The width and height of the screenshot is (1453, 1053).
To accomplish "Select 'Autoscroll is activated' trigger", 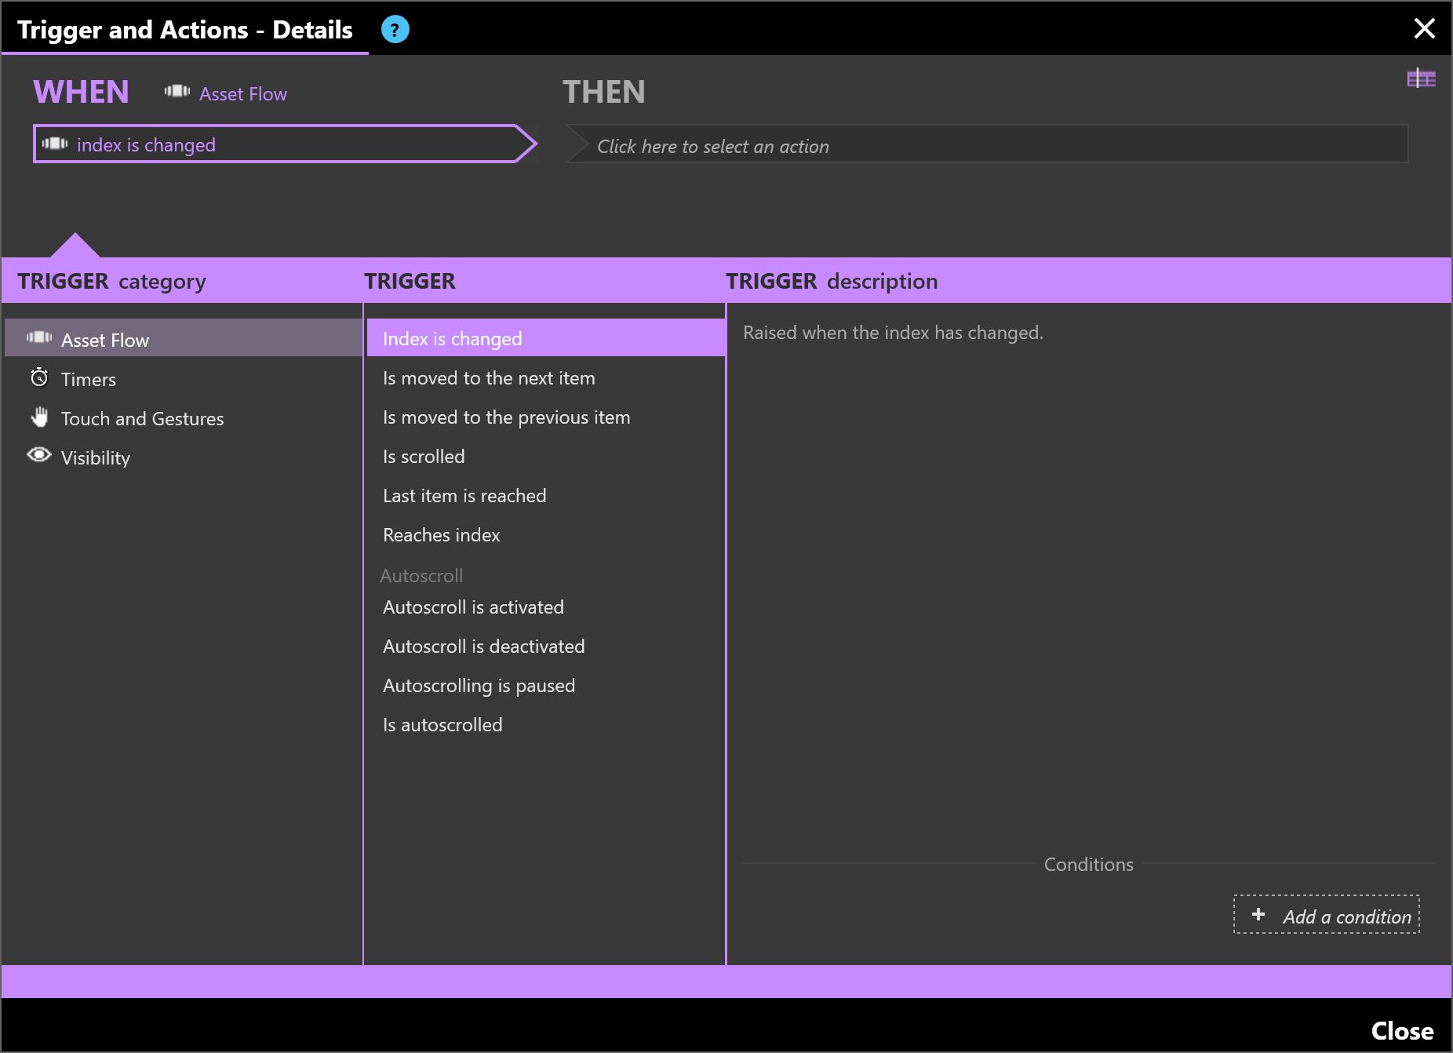I will pos(473,607).
